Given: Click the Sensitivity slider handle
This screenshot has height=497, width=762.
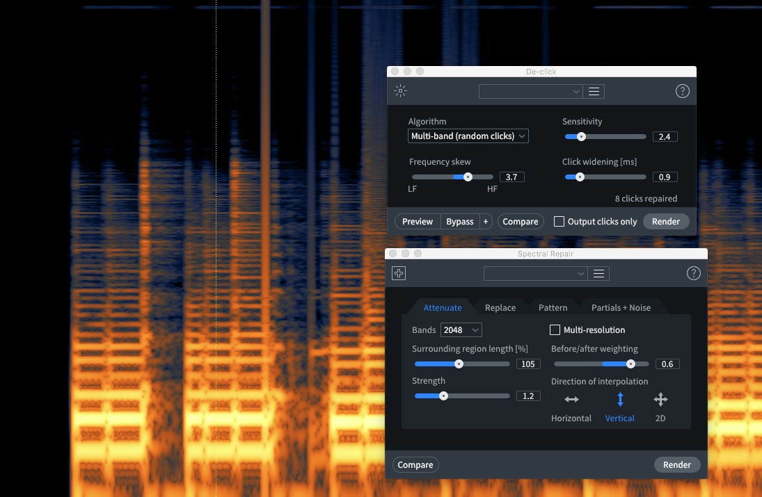Looking at the screenshot, I should point(581,137).
